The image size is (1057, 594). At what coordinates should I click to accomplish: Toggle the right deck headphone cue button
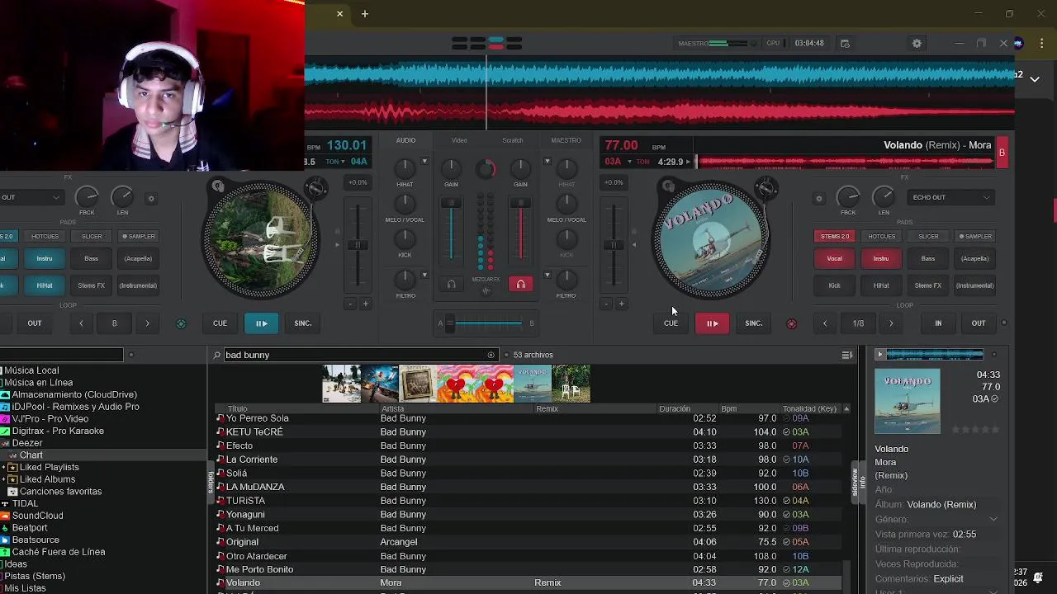pos(520,285)
